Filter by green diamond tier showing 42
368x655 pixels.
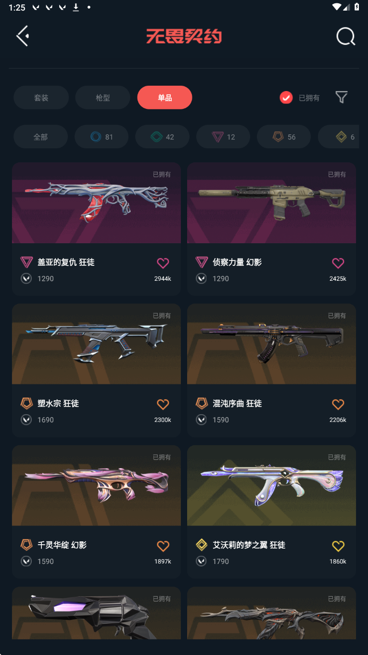tap(162, 137)
